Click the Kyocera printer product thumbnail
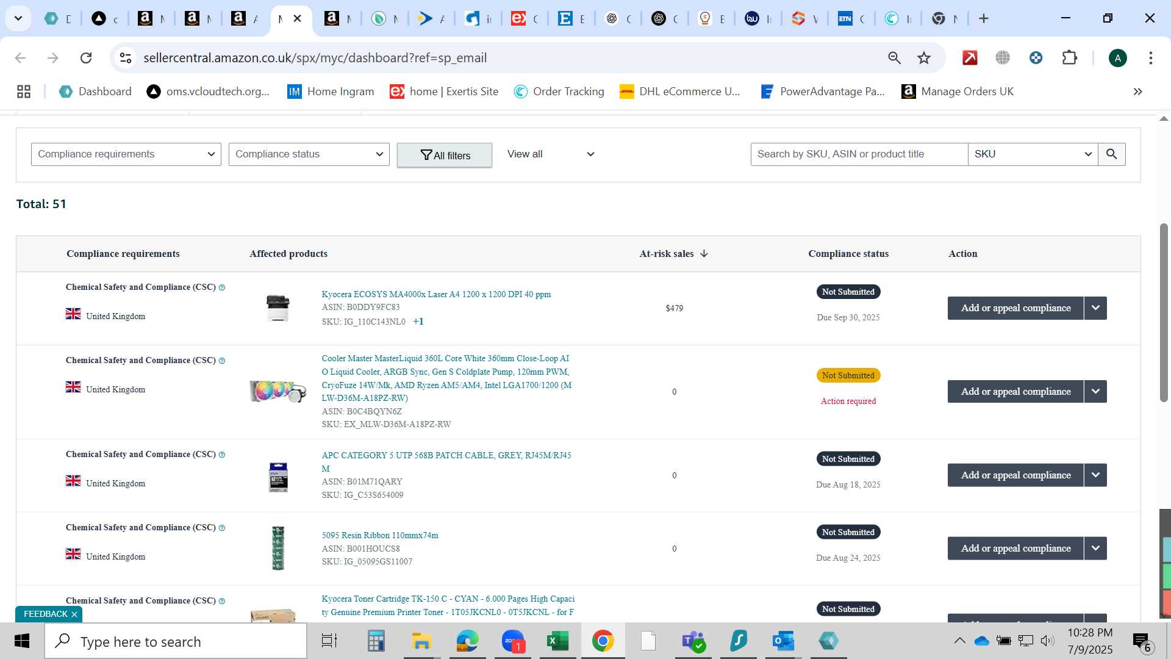The width and height of the screenshot is (1171, 659). point(278,308)
